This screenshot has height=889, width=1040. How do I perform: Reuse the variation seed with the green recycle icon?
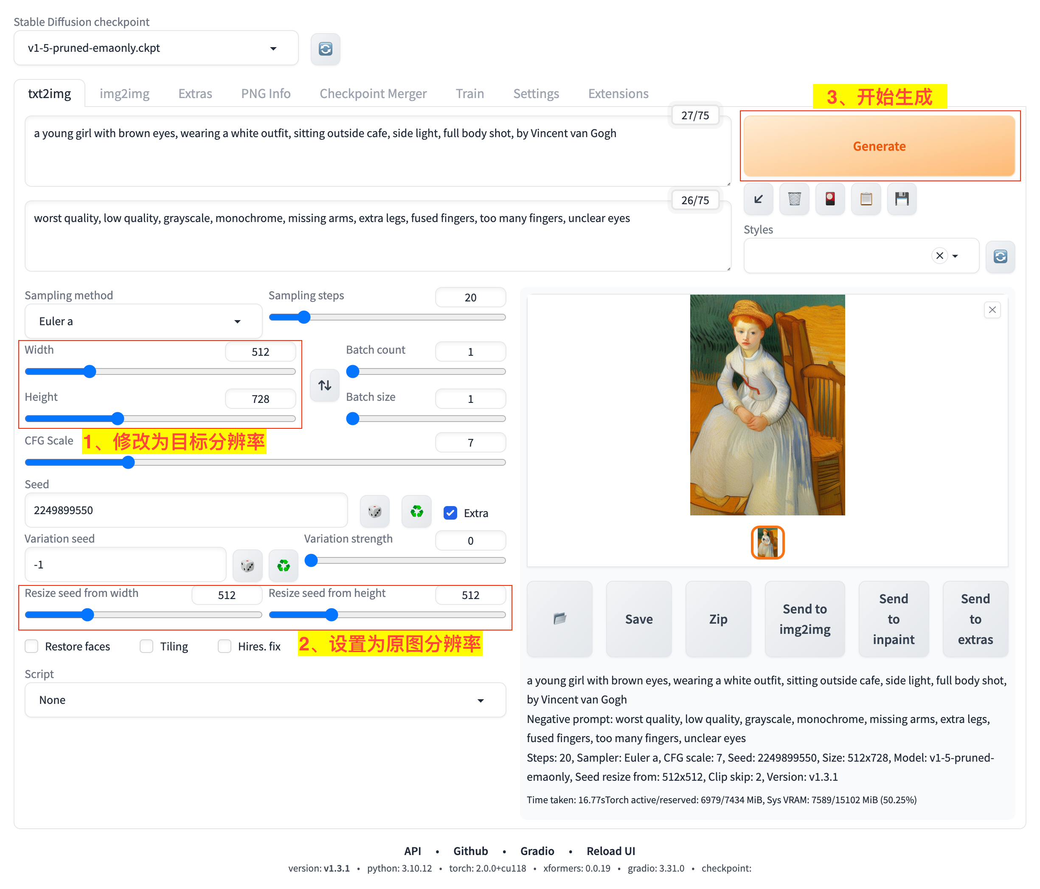coord(284,566)
